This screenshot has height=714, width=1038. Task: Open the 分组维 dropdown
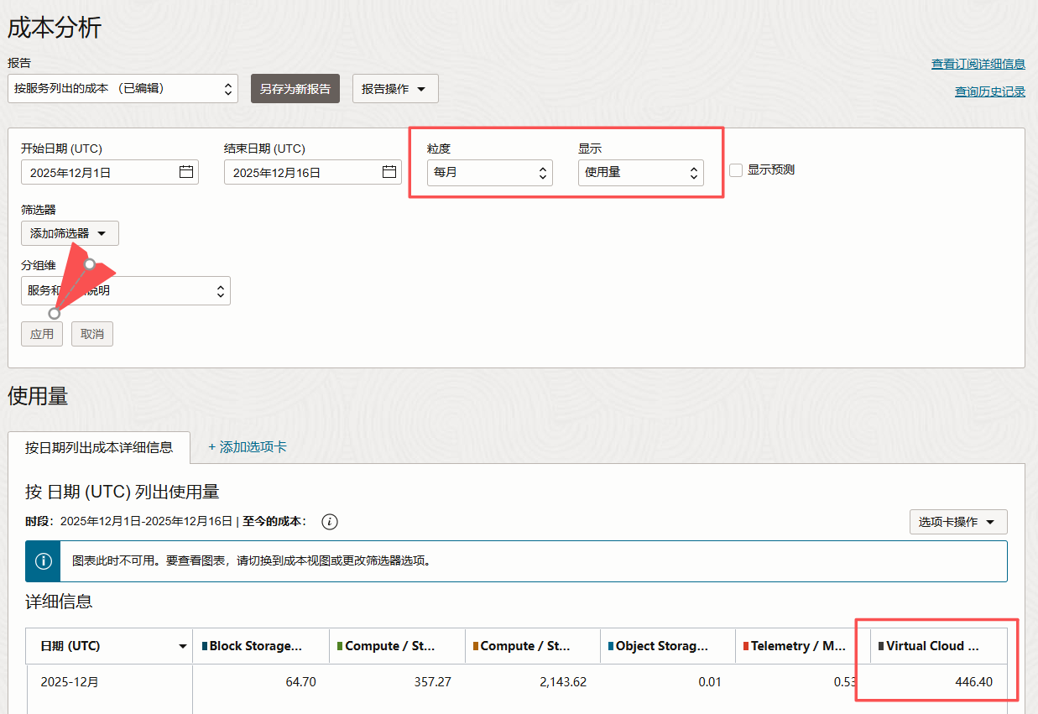tap(126, 291)
